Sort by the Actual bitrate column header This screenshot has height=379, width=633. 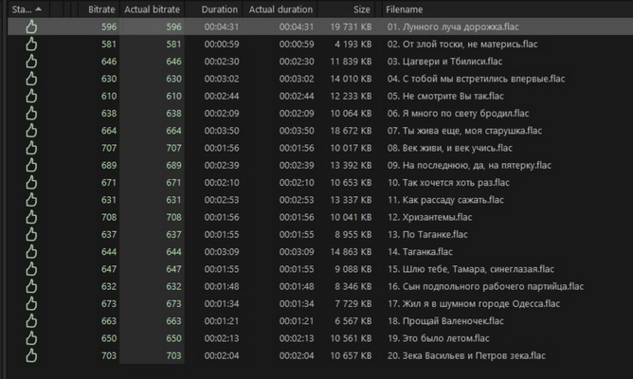152,9
